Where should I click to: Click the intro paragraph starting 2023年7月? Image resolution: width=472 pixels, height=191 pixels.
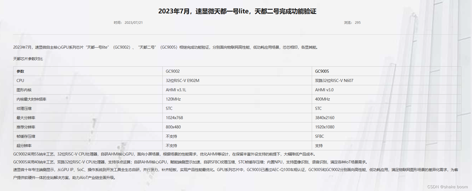(x=166, y=47)
